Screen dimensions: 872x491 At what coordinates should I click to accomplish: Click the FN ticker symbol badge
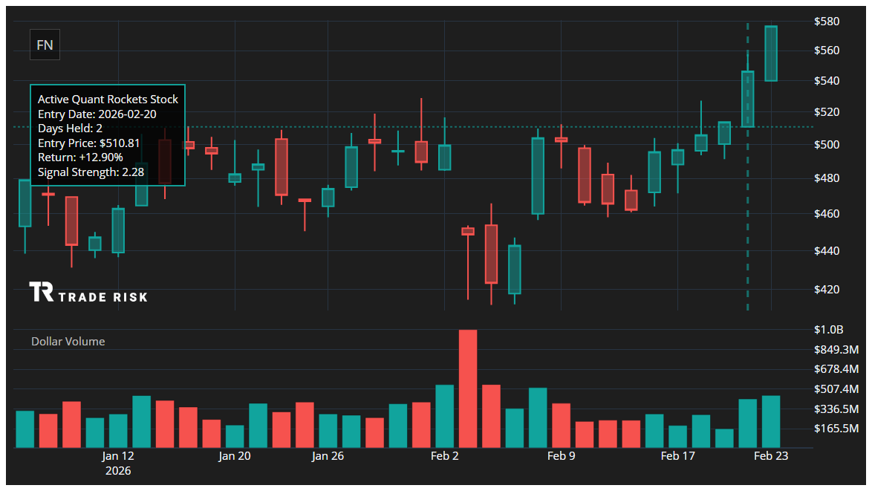[x=45, y=45]
